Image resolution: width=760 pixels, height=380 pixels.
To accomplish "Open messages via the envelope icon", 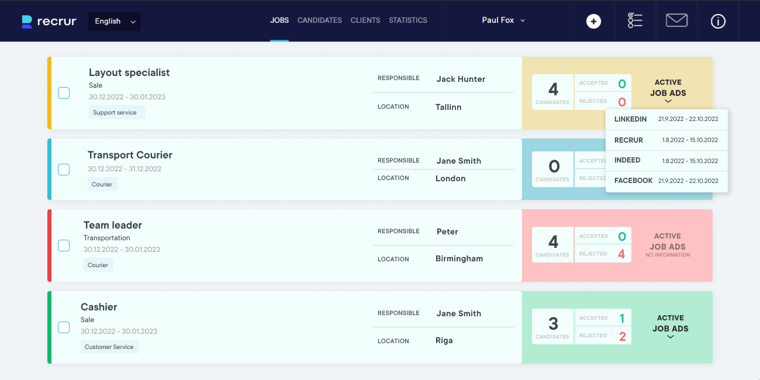I will (x=676, y=20).
